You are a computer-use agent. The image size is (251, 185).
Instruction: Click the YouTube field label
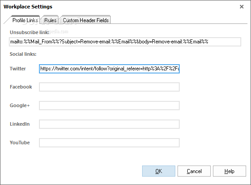pyautogui.click(x=19, y=143)
